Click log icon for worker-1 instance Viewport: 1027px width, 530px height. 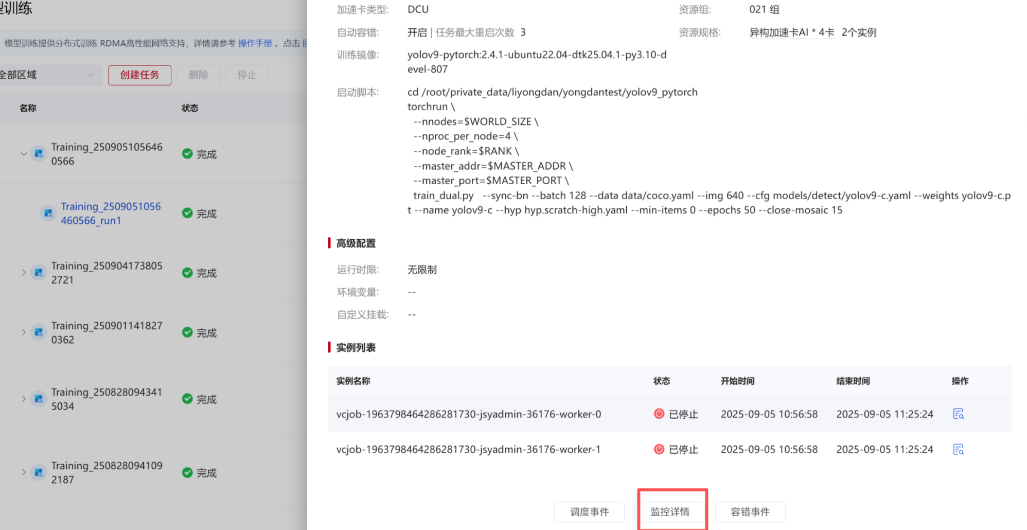point(958,449)
